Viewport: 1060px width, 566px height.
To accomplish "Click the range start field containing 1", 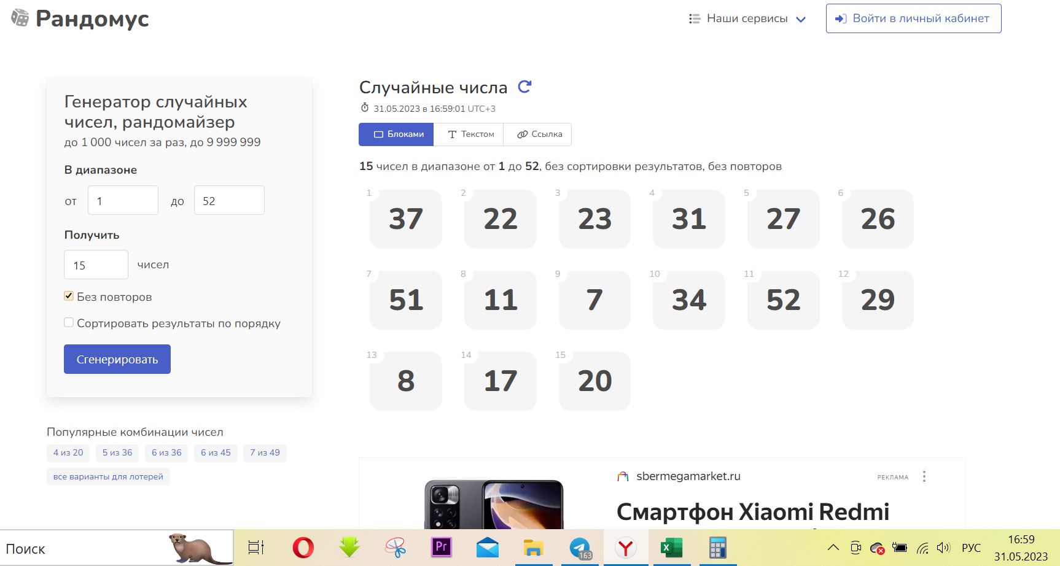I will tap(123, 200).
